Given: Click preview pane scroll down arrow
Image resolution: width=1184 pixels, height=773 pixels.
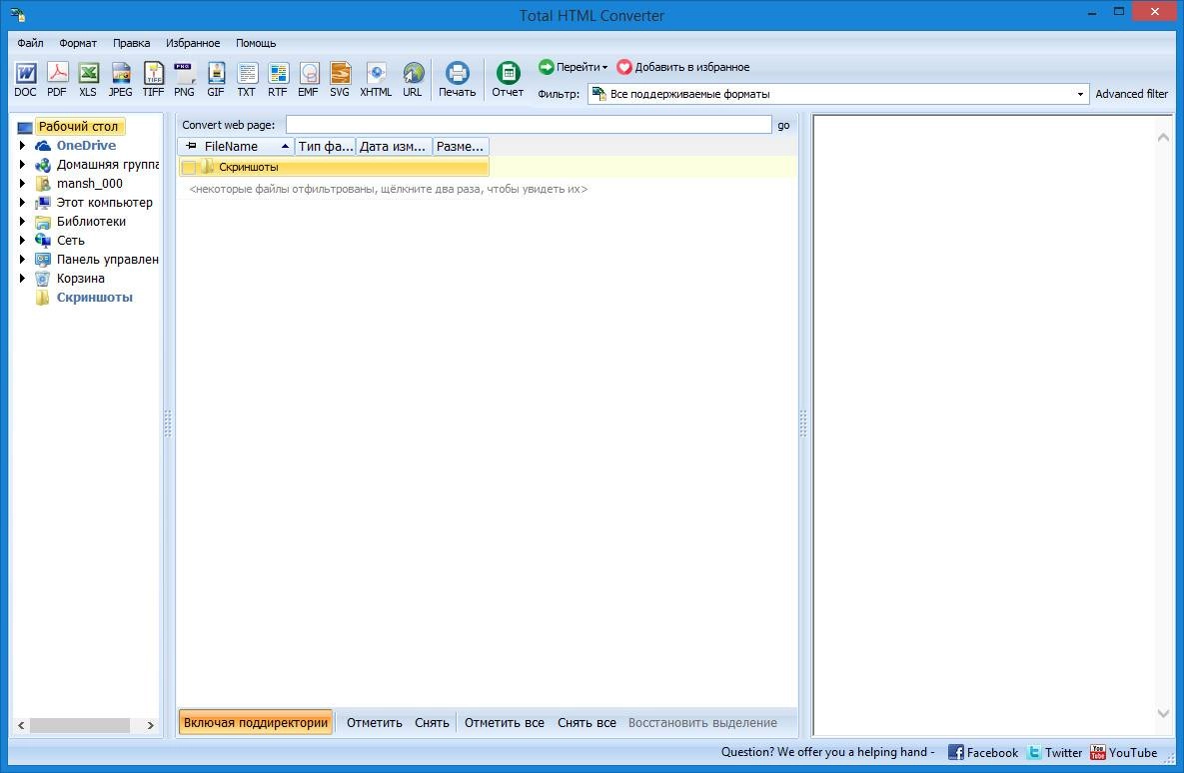Looking at the screenshot, I should 1163,713.
